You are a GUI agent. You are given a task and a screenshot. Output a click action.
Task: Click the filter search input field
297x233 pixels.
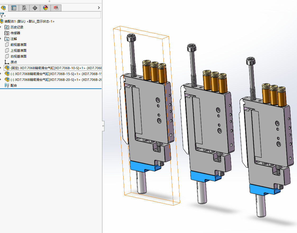53,15
